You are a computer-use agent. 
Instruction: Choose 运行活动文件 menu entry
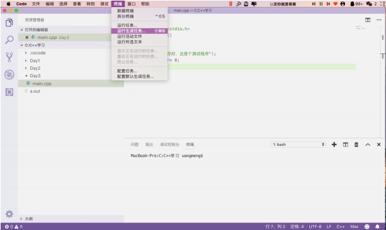pyautogui.click(x=139, y=36)
